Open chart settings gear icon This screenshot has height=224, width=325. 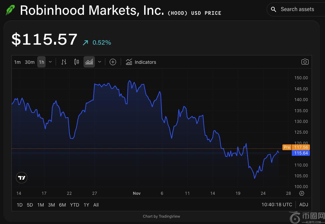302,193
